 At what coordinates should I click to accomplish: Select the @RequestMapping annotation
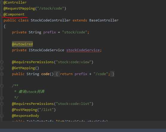19,8
